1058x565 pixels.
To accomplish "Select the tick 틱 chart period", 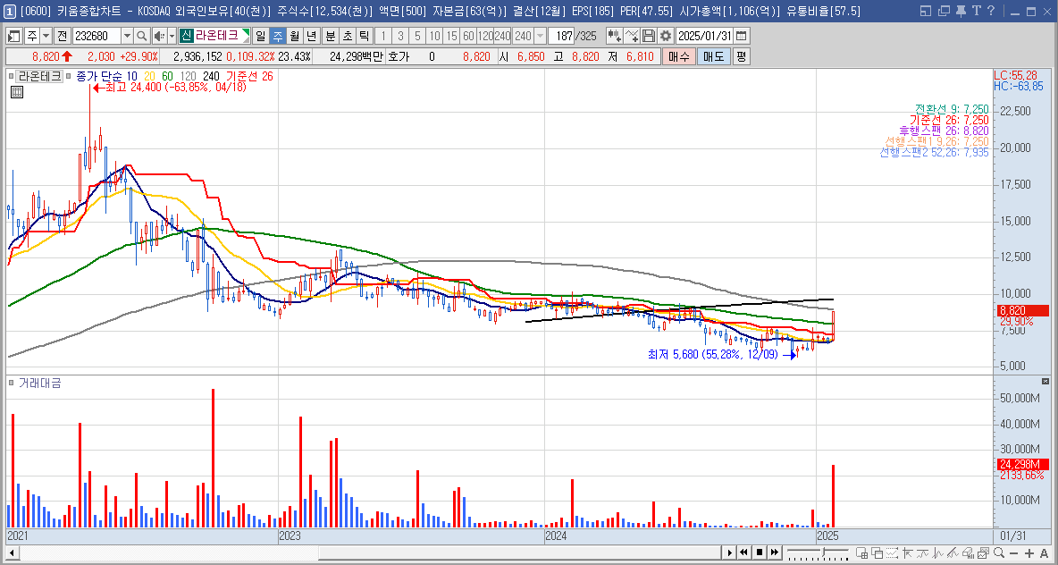I will [365, 36].
